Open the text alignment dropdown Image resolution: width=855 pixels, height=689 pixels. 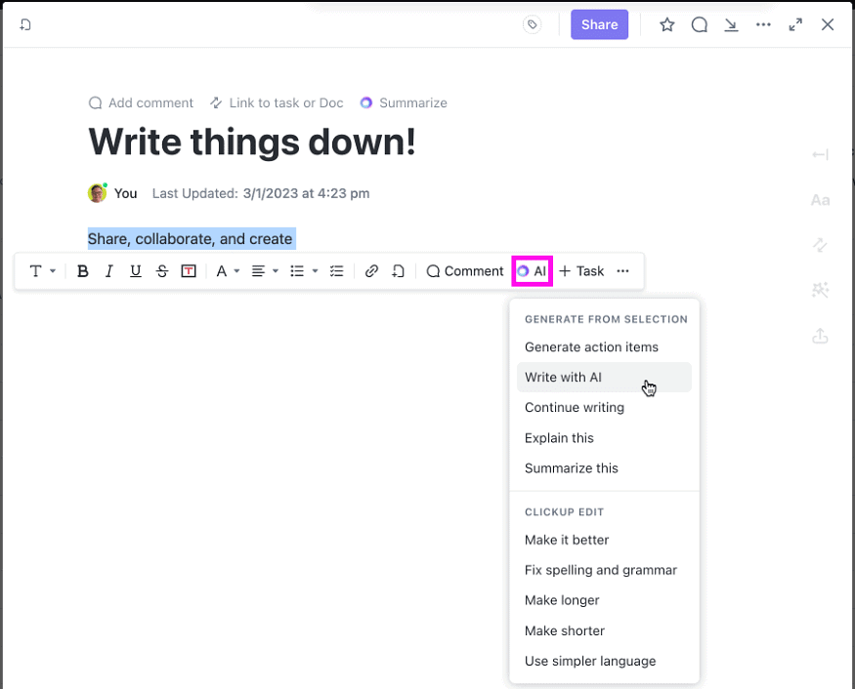coord(265,271)
